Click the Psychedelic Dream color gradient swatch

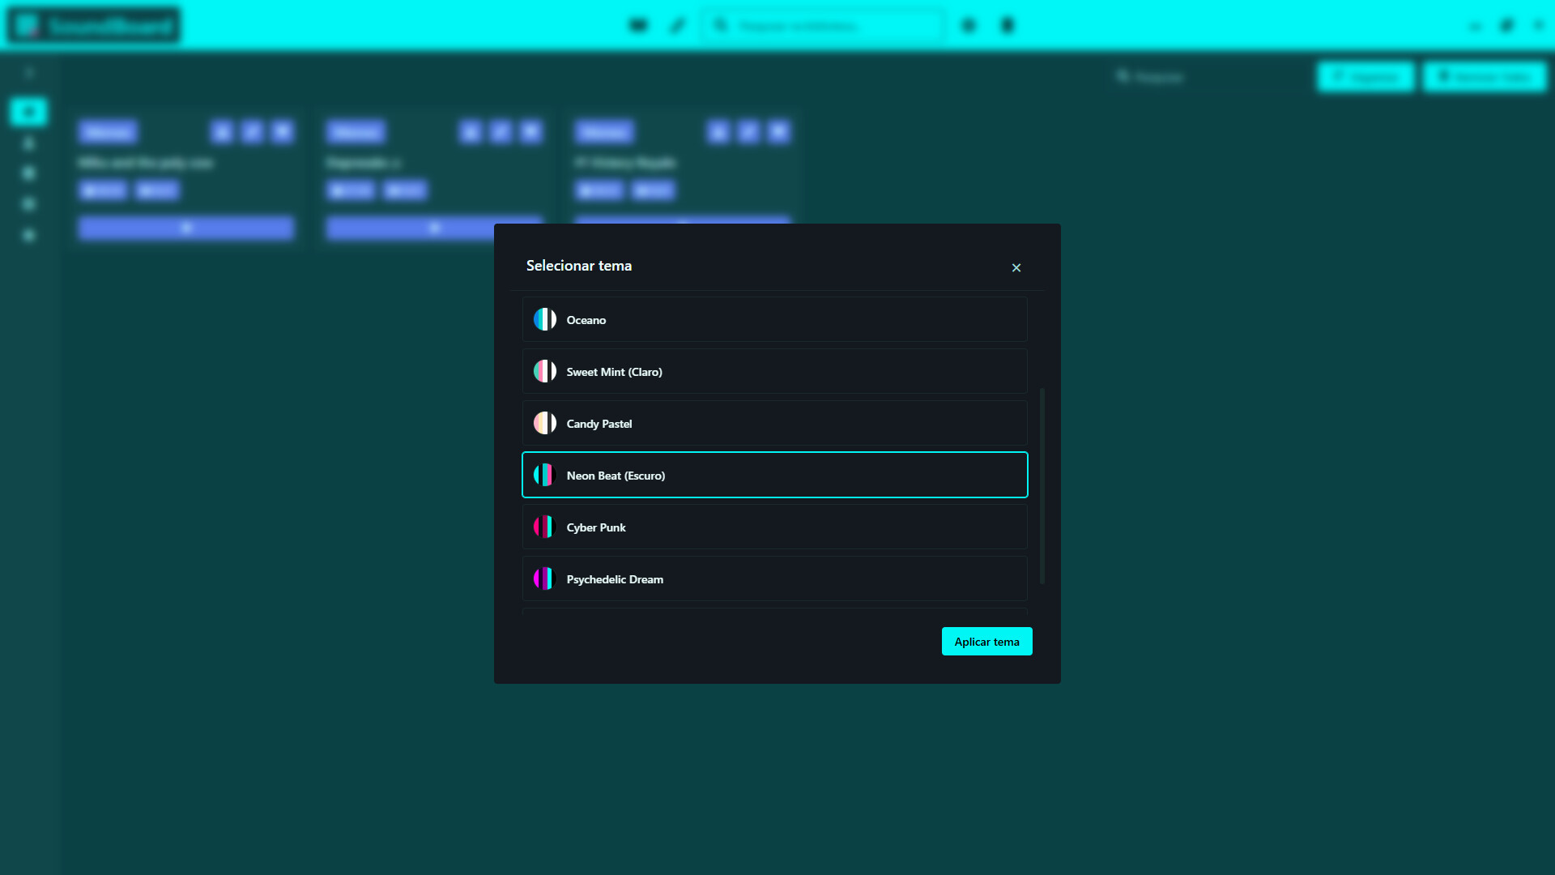point(544,578)
